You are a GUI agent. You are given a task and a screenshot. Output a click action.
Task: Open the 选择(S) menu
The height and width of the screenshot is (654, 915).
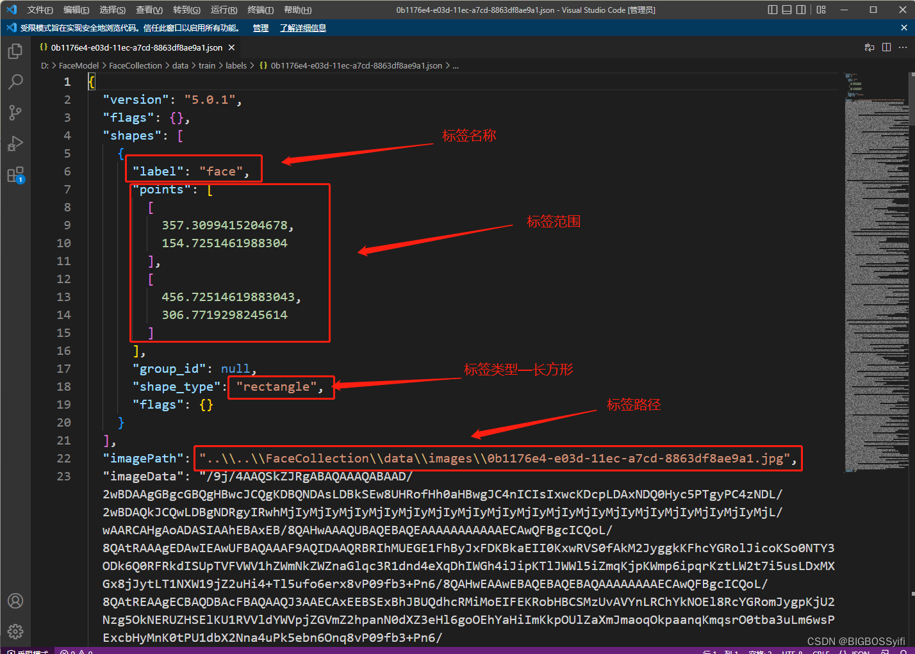pos(113,10)
